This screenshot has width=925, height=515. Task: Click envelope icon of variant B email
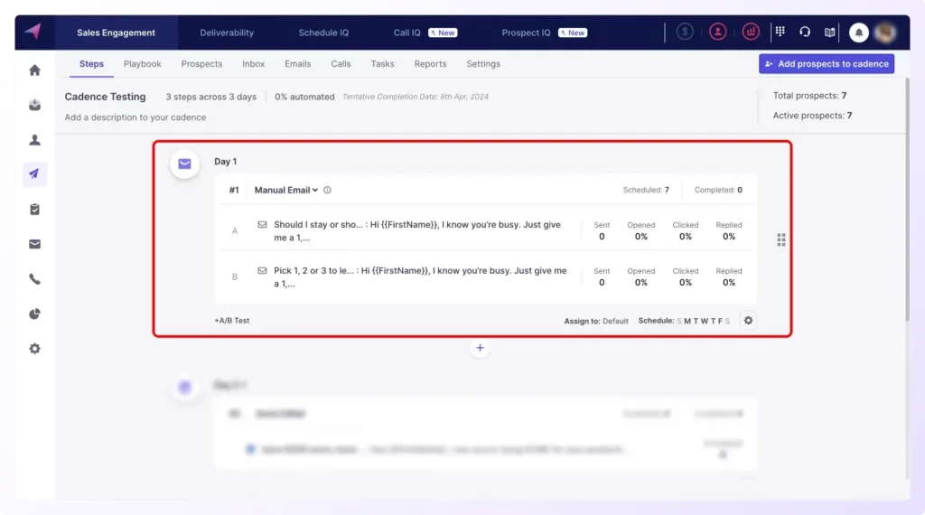point(262,271)
